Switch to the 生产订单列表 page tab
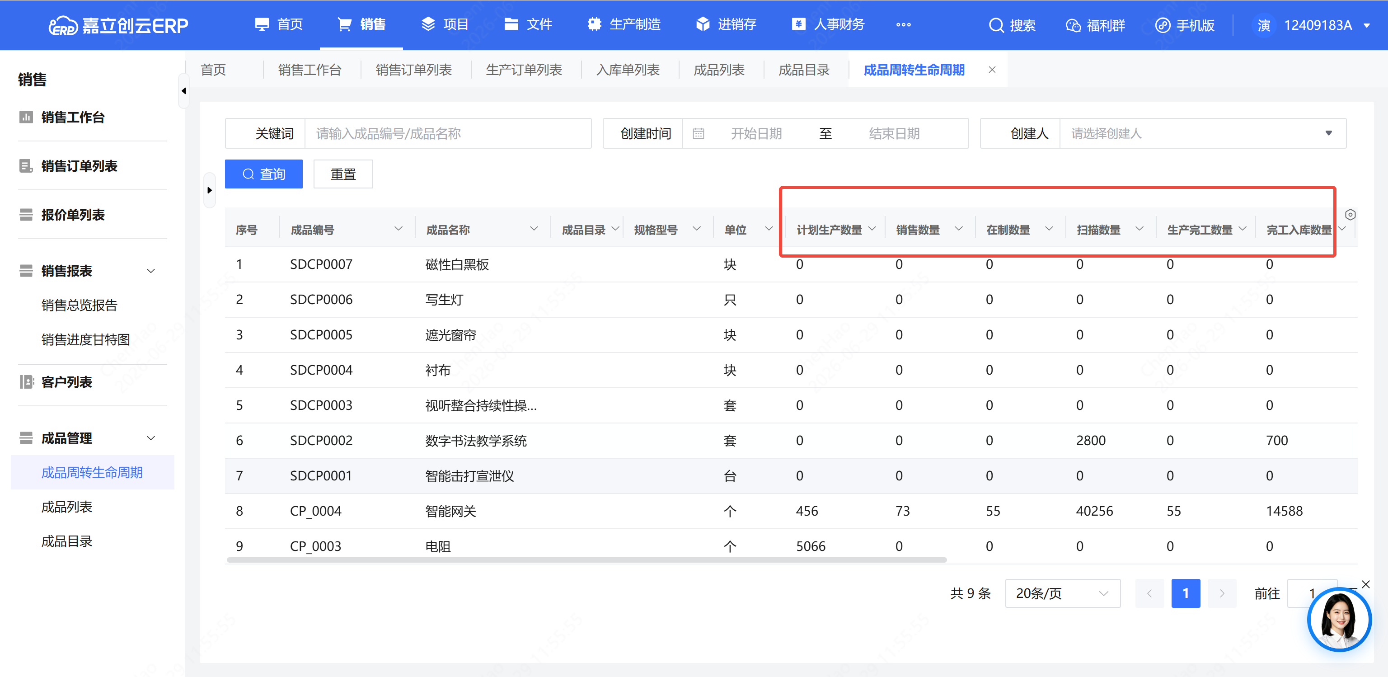This screenshot has height=677, width=1388. pyautogui.click(x=524, y=70)
